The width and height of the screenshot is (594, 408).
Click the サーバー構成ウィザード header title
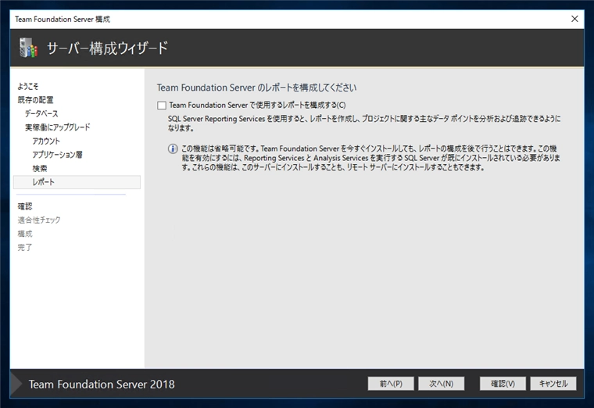108,48
